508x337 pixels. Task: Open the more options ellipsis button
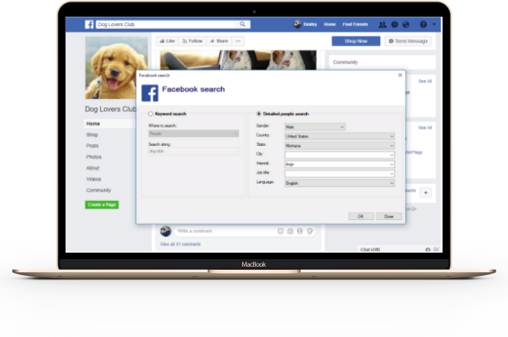tap(238, 41)
